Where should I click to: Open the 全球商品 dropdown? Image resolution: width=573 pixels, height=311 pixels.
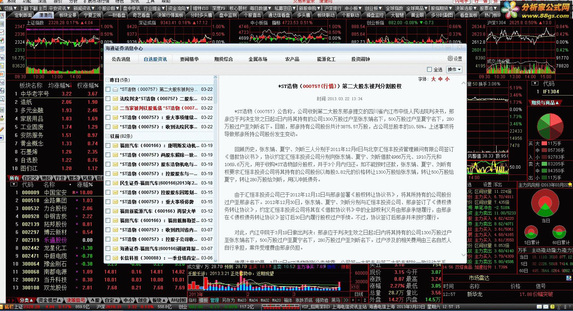click(417, 8)
